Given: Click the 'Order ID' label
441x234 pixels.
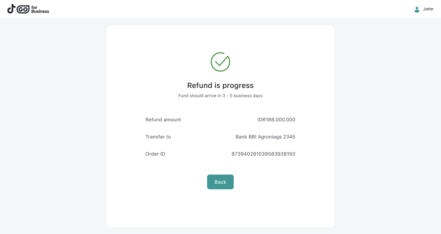Looking at the screenshot, I should (155, 154).
